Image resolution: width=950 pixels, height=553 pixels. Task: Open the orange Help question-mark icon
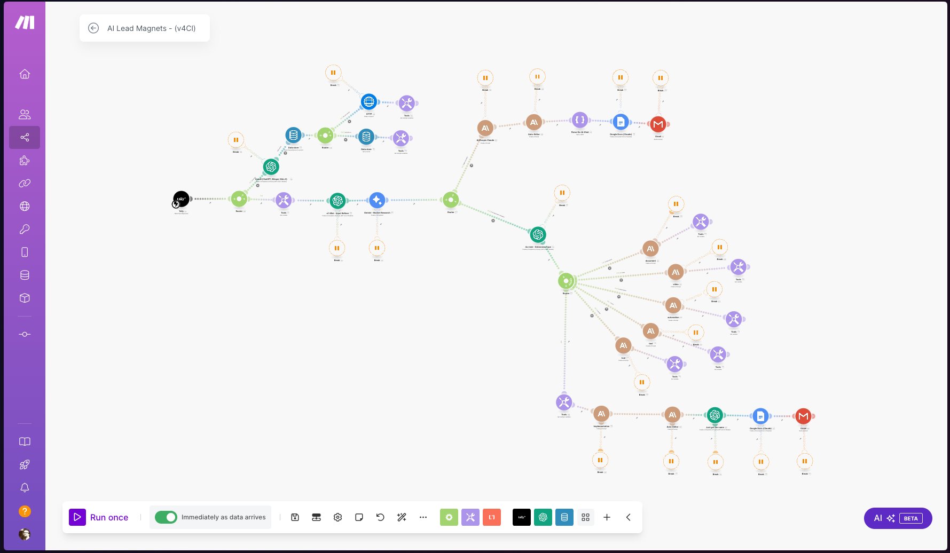point(25,511)
